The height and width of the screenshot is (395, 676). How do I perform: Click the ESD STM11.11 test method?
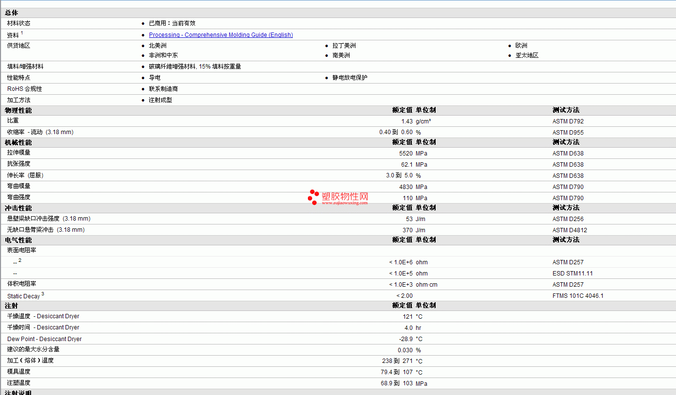pyautogui.click(x=573, y=274)
